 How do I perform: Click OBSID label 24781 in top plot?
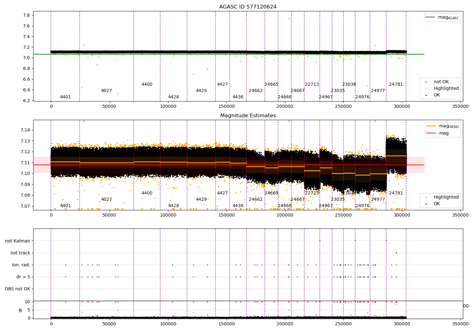pos(396,84)
